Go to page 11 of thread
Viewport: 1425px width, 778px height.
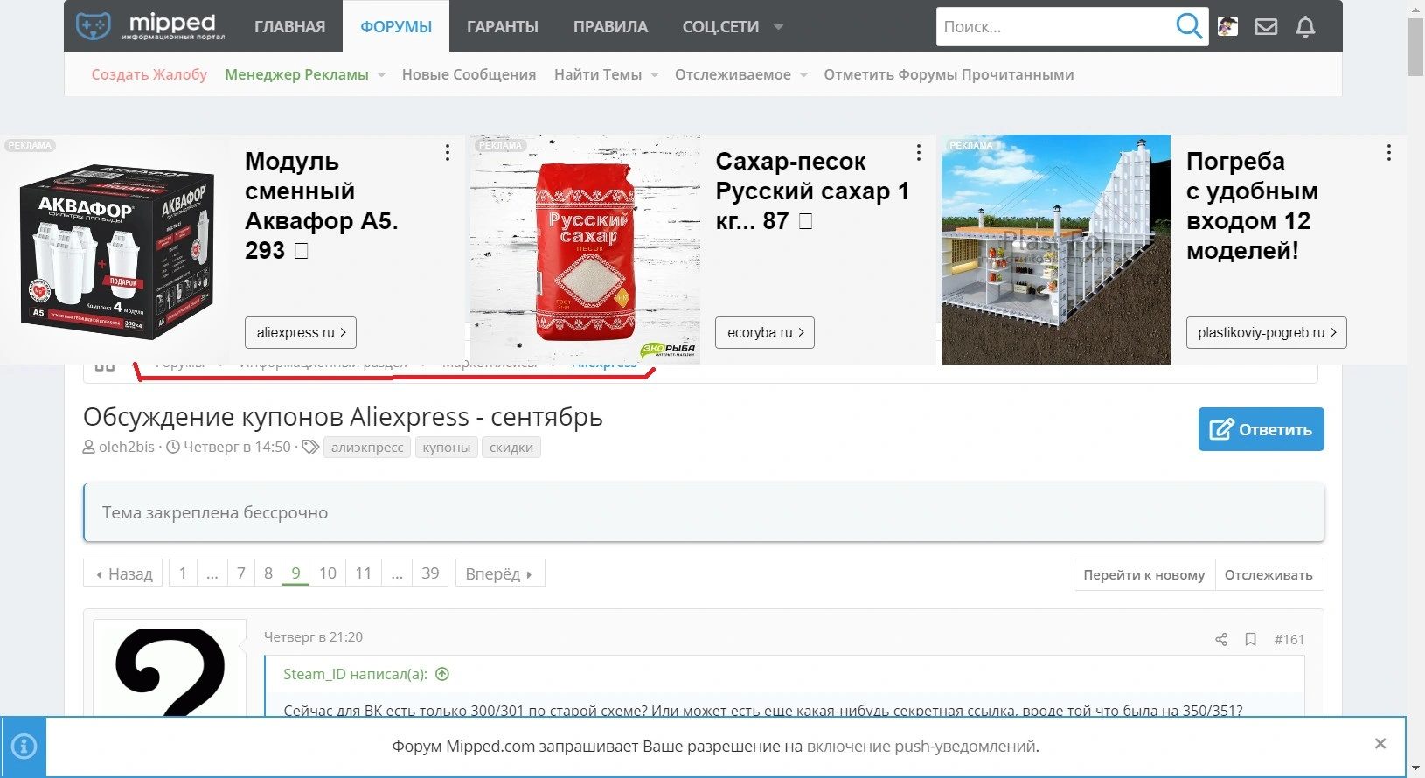[364, 573]
